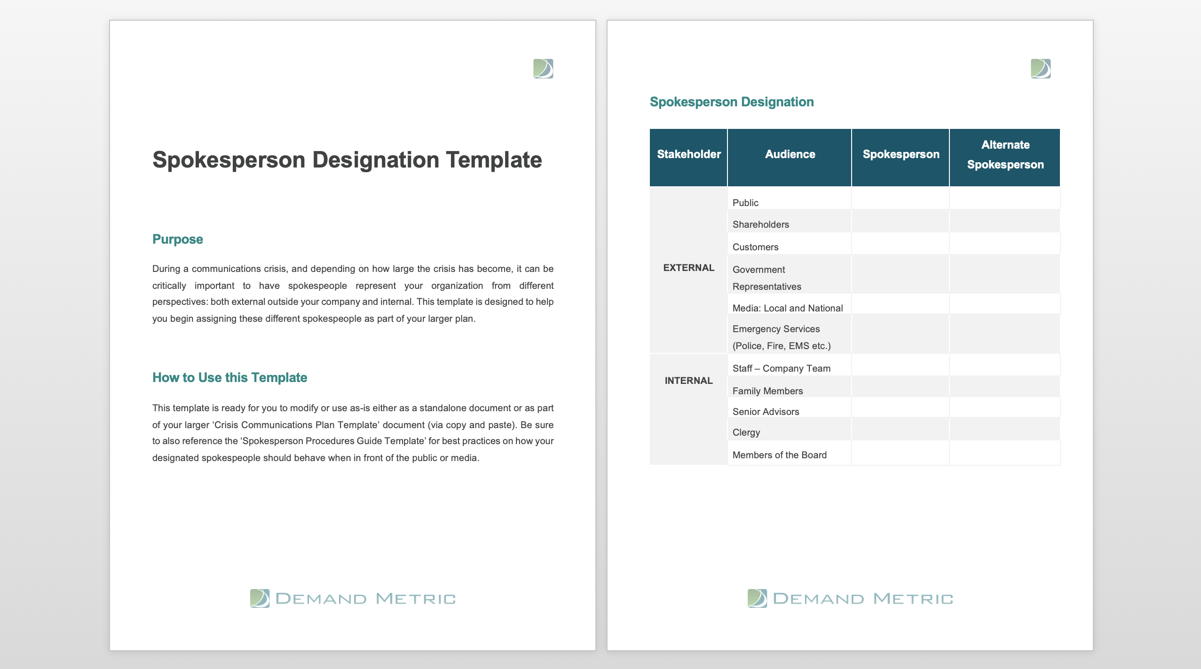The height and width of the screenshot is (669, 1201).
Task: Click the 'Emergency Services' audience cell
Action: pyautogui.click(x=790, y=334)
